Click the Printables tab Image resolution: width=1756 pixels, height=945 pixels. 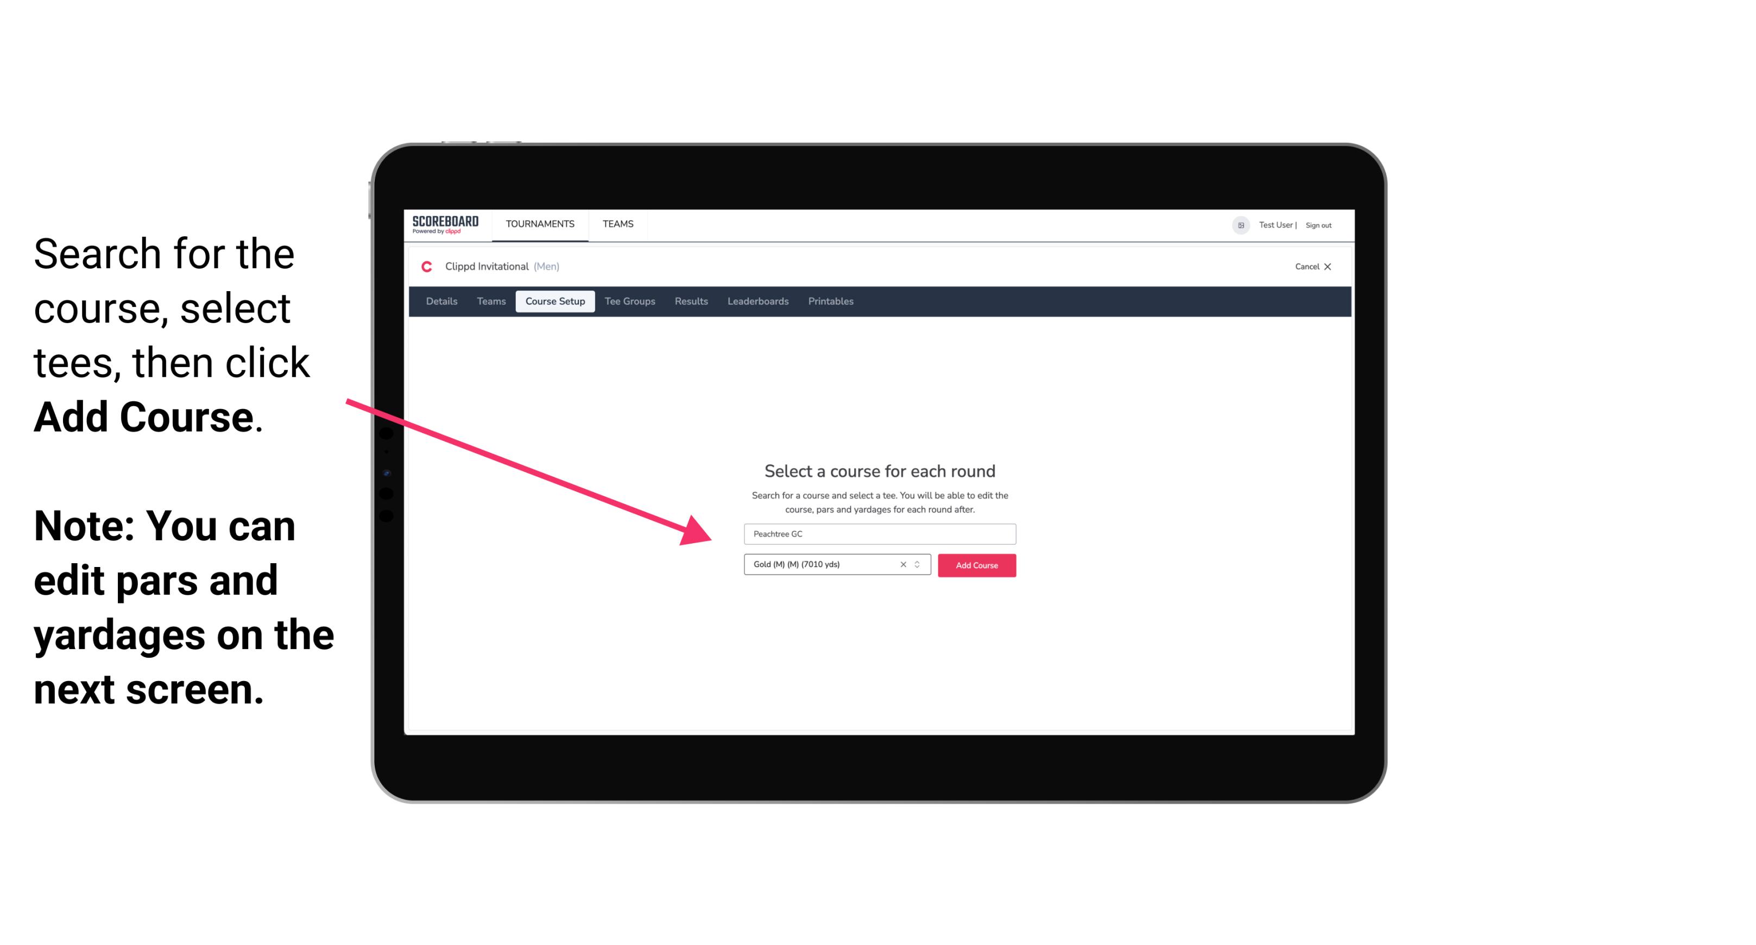(x=830, y=301)
